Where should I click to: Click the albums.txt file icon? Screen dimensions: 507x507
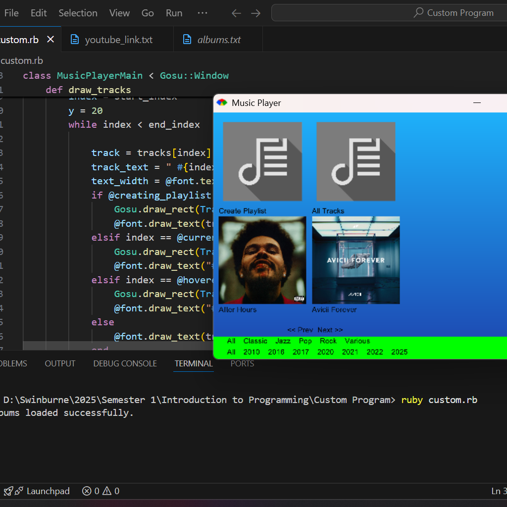tap(187, 40)
